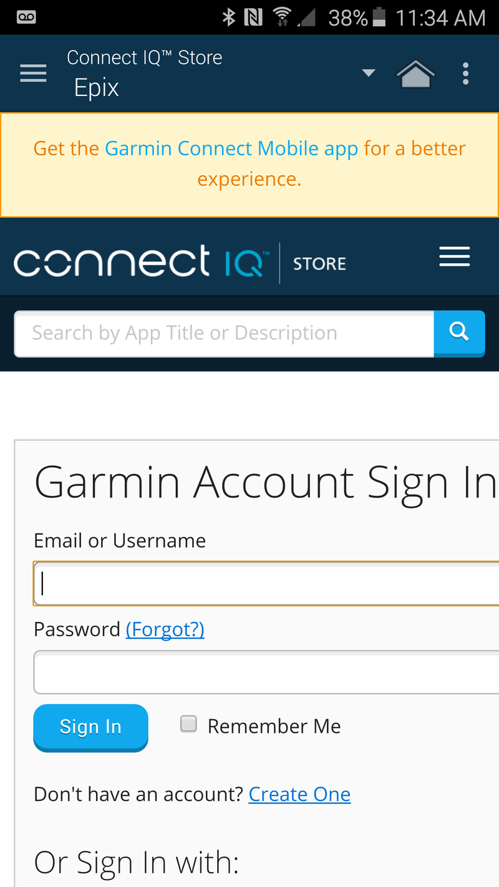Expand the Epix device dropdown arrow

[369, 73]
